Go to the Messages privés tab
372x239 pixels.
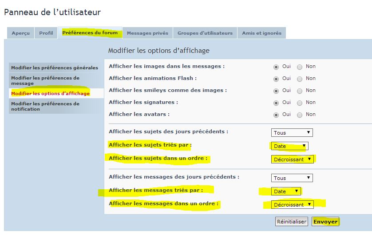point(147,33)
